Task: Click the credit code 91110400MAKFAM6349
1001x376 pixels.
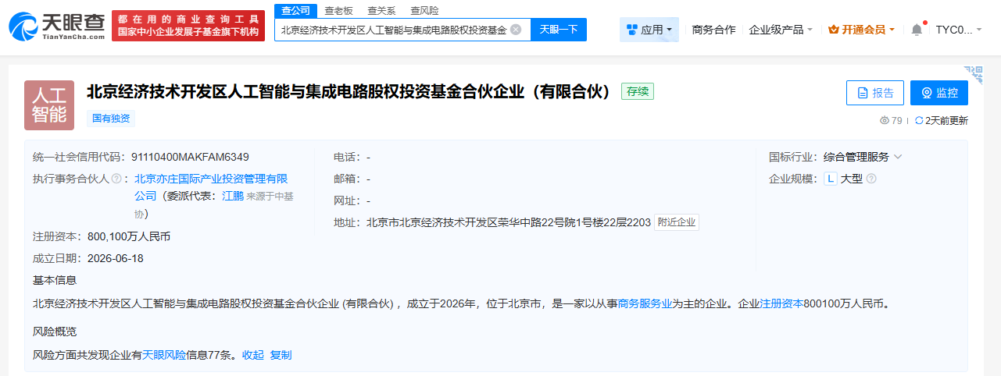Action: (191, 157)
